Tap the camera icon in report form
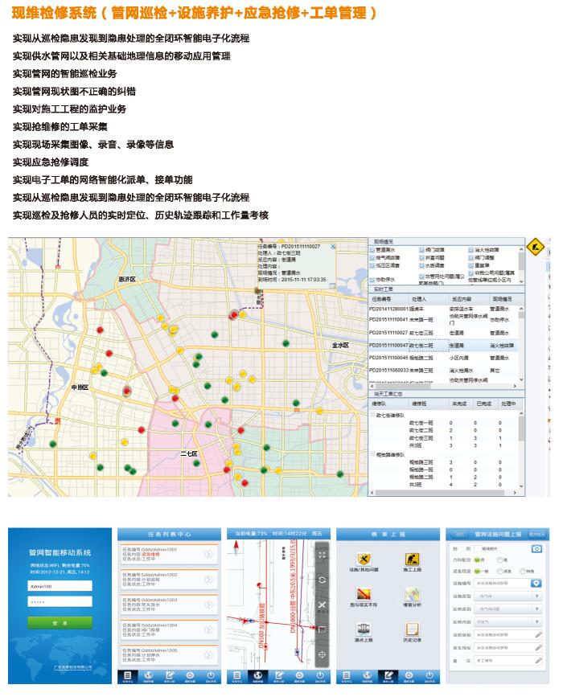This screenshot has height=697, width=563. 537,547
